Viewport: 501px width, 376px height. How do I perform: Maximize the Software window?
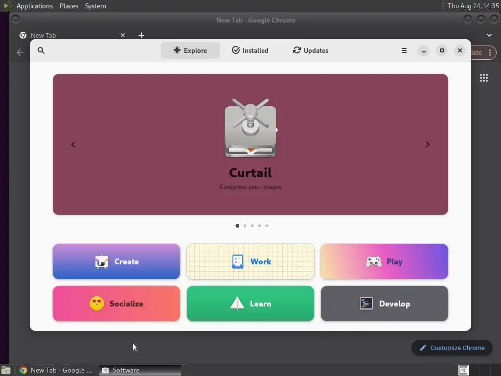[442, 50]
